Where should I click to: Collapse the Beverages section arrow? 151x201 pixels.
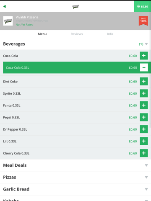click(x=146, y=44)
